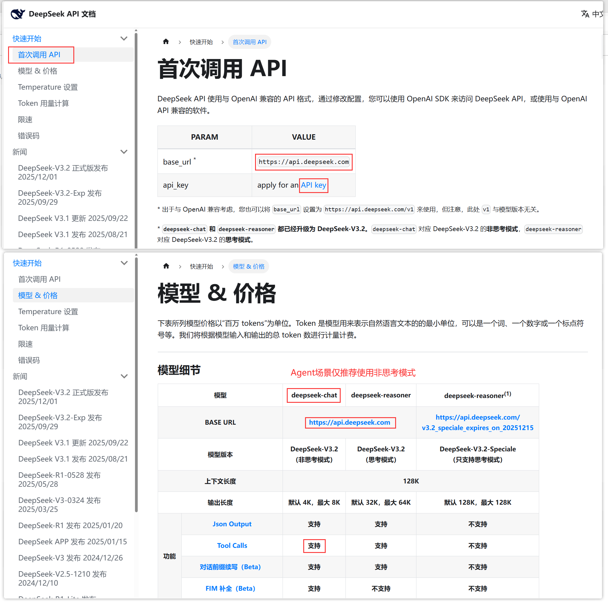Open 首次调用 API in upper sidebar
Viewport: 608px width, 603px height.
point(39,55)
